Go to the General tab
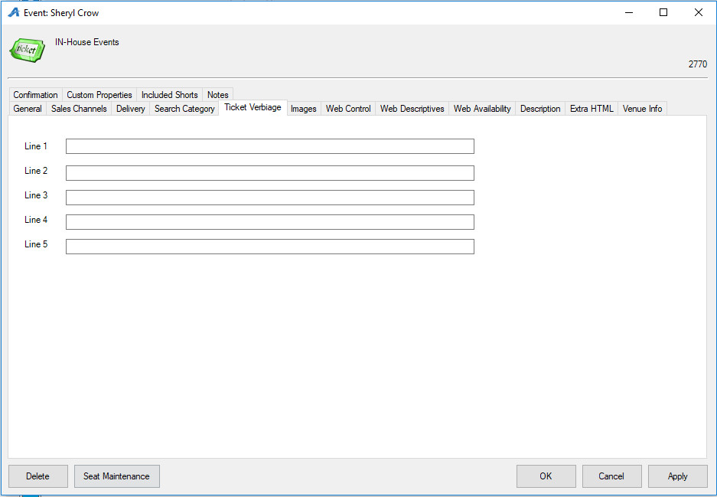Image resolution: width=717 pixels, height=497 pixels. point(28,109)
